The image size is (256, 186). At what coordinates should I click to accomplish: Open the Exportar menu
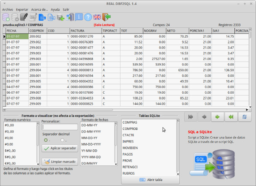tap(22, 9)
